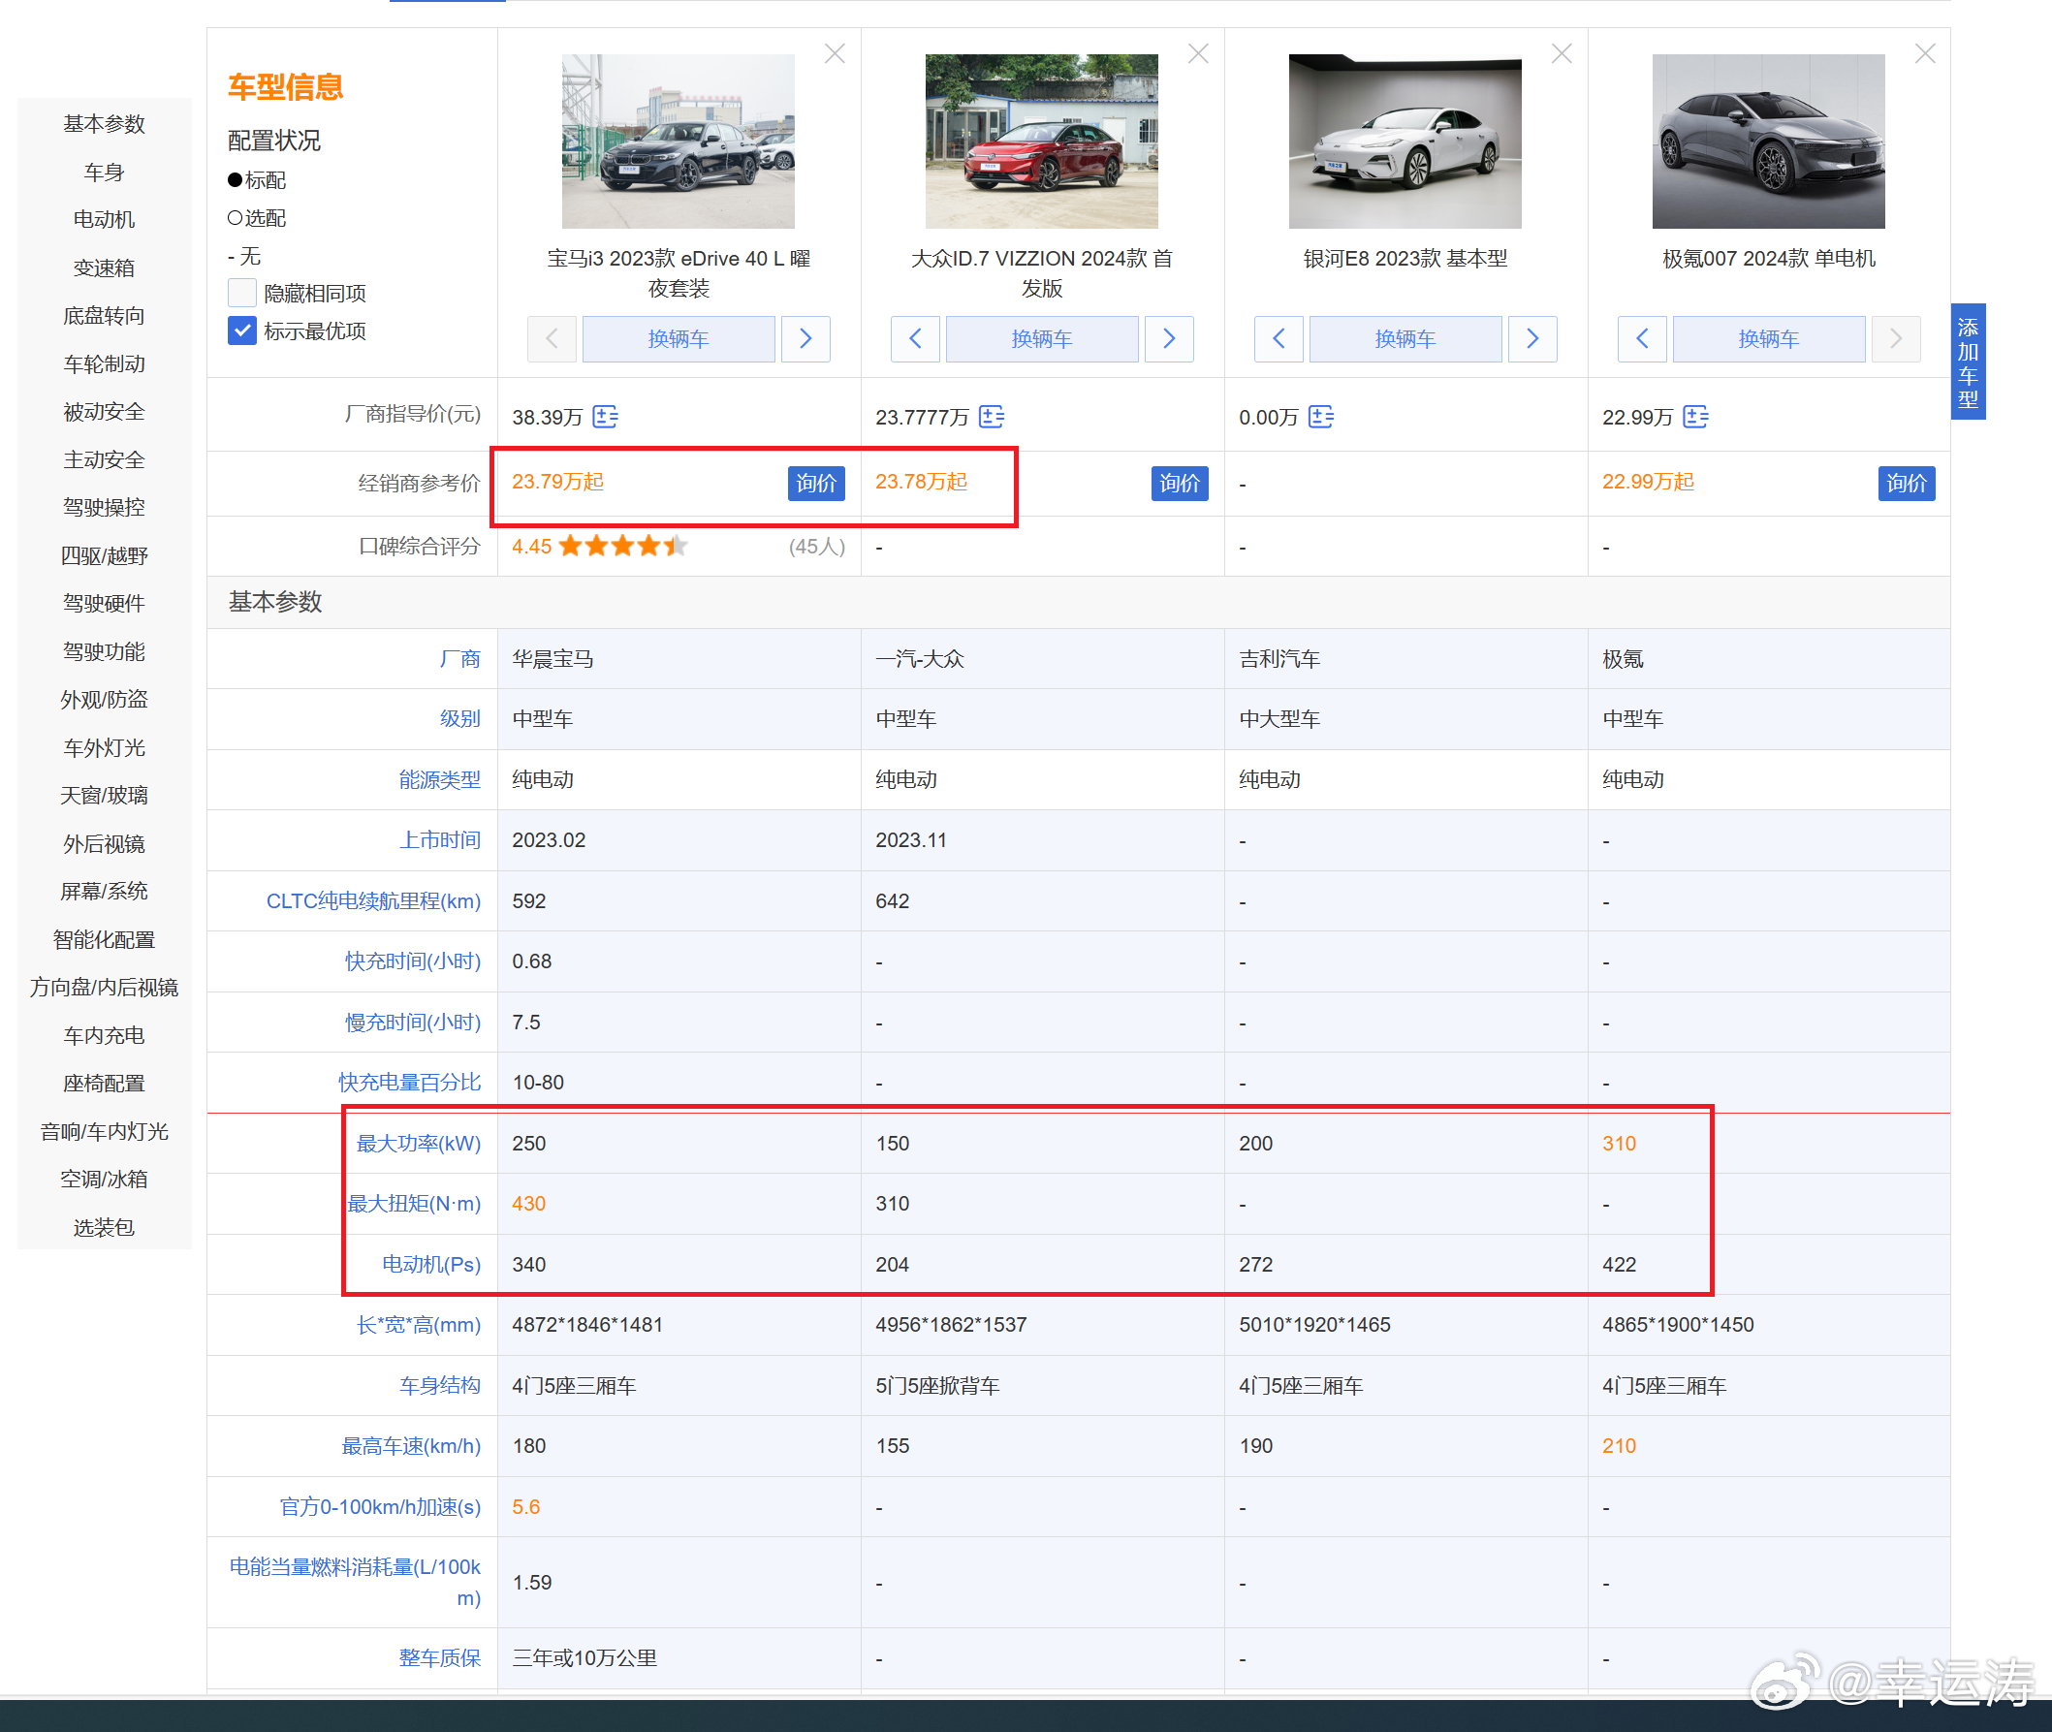Open price calculator icon next to 22.99万
Viewport: 2052px width, 1732px height.
(x=1695, y=418)
